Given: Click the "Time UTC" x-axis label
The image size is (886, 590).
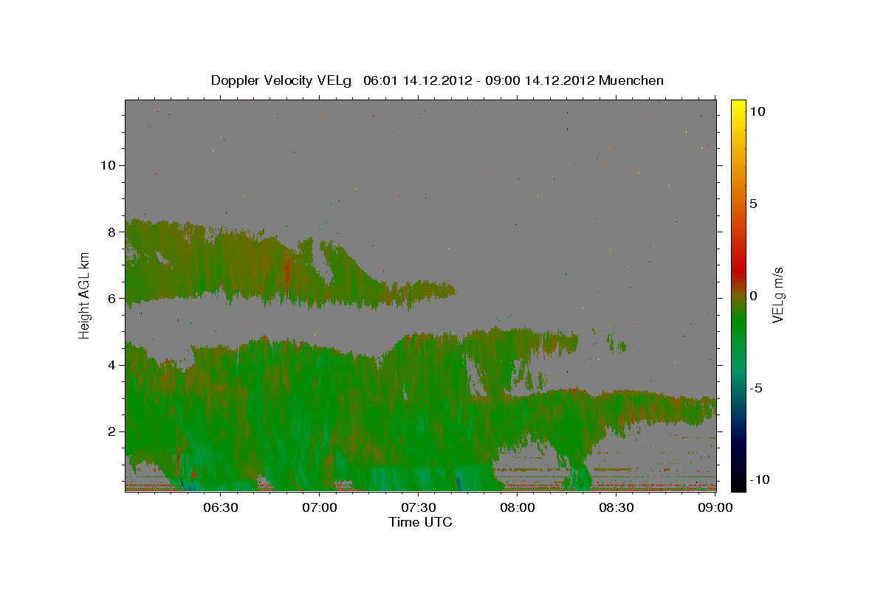Looking at the screenshot, I should [420, 522].
